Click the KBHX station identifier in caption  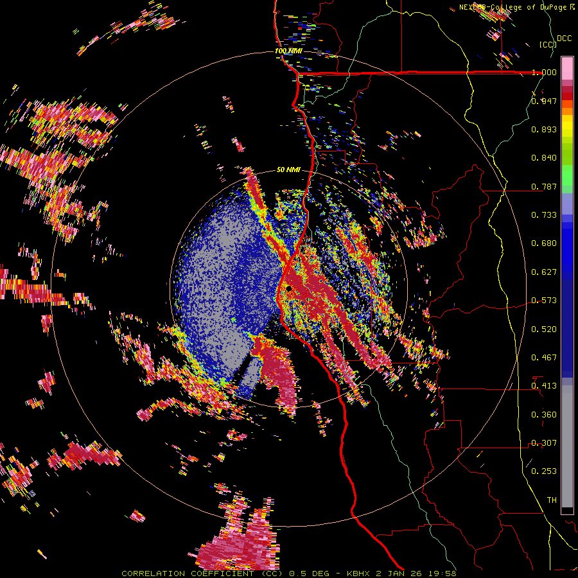[359, 574]
